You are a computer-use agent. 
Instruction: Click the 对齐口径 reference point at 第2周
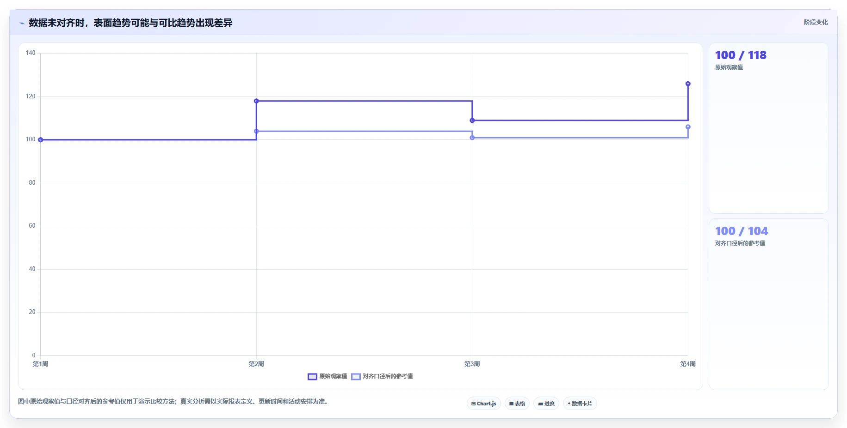pos(256,131)
